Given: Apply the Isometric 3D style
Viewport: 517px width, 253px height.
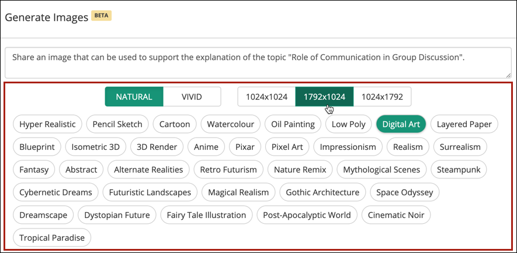Looking at the screenshot, I should (96, 147).
